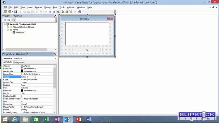
Task: Click the Insert UserForm toolbar icon
Action: [x=10, y=12]
